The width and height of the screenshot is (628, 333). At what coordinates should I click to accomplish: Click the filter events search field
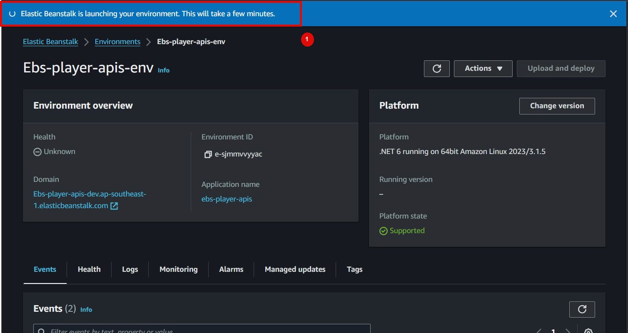[x=202, y=329]
